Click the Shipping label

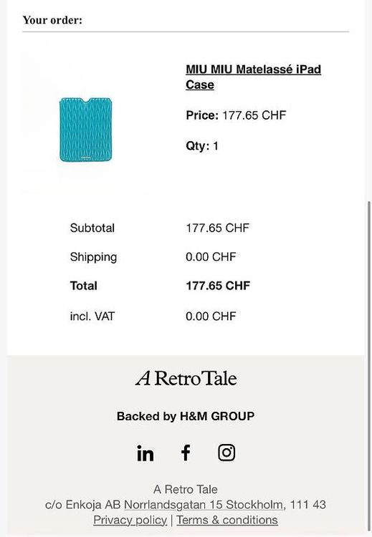93,257
